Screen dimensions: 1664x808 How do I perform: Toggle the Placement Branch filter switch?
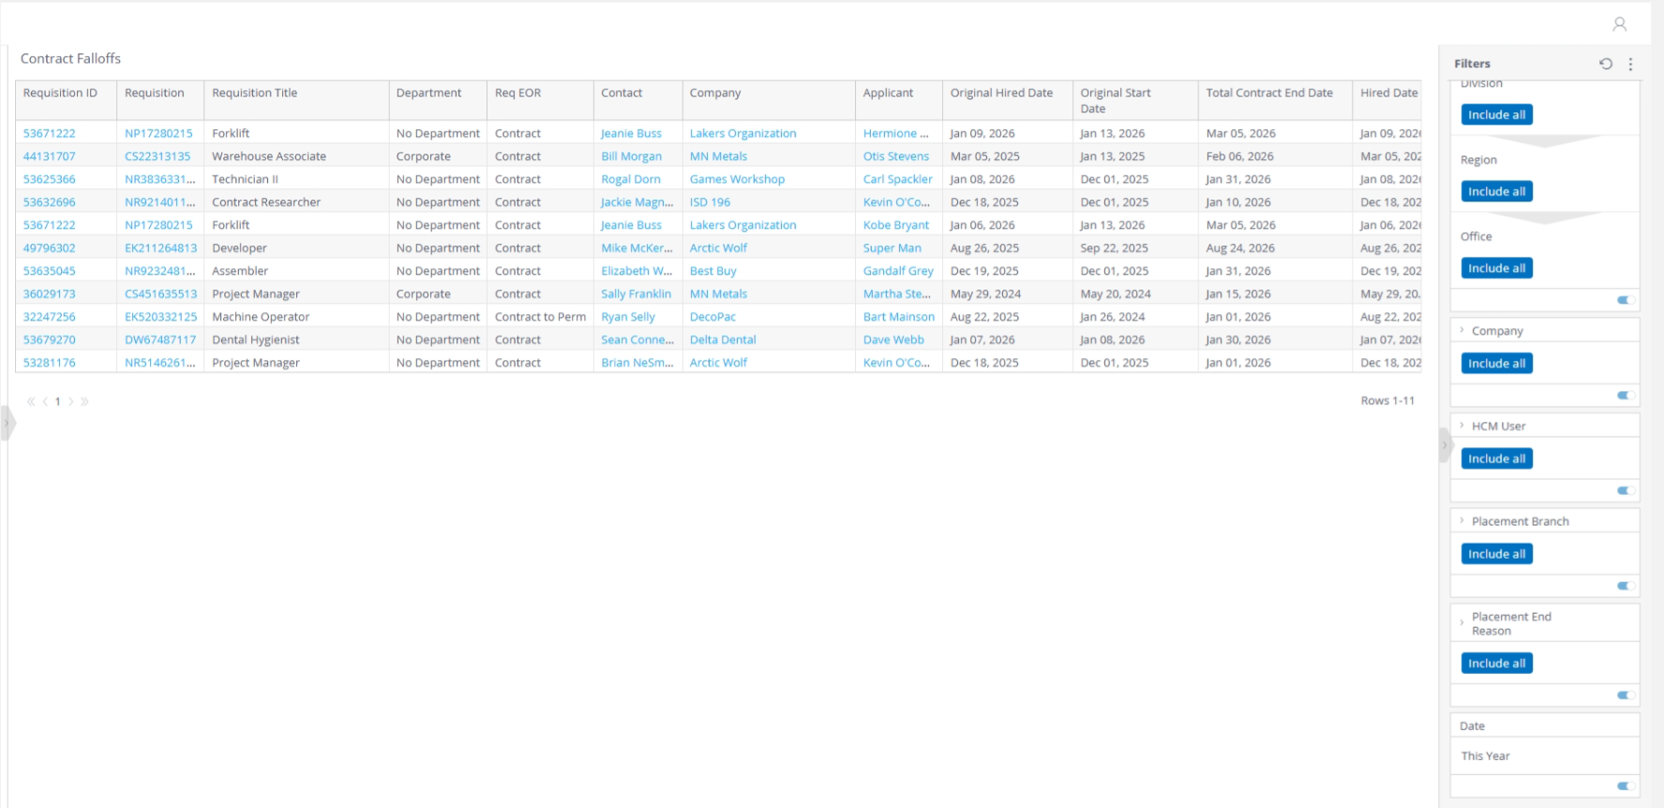(x=1627, y=586)
